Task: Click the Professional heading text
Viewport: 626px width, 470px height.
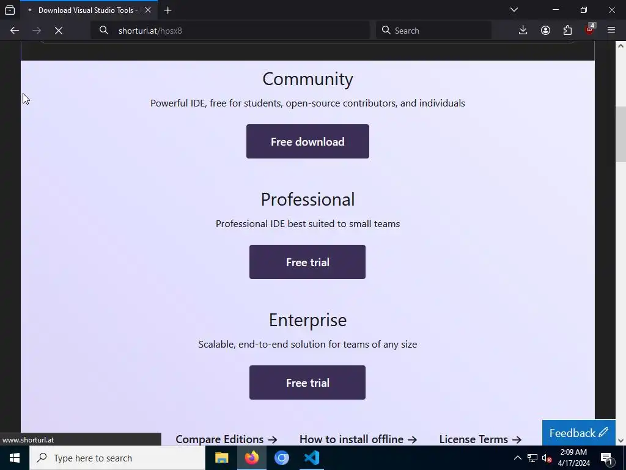Action: pos(307,200)
